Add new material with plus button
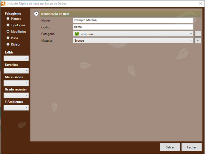The width and height of the screenshot is (205, 154). pos(198,40)
